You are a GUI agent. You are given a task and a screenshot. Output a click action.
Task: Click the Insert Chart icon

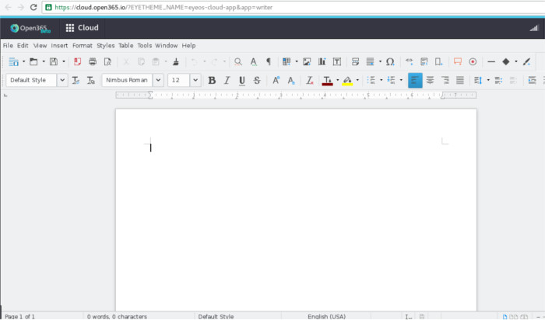point(322,61)
